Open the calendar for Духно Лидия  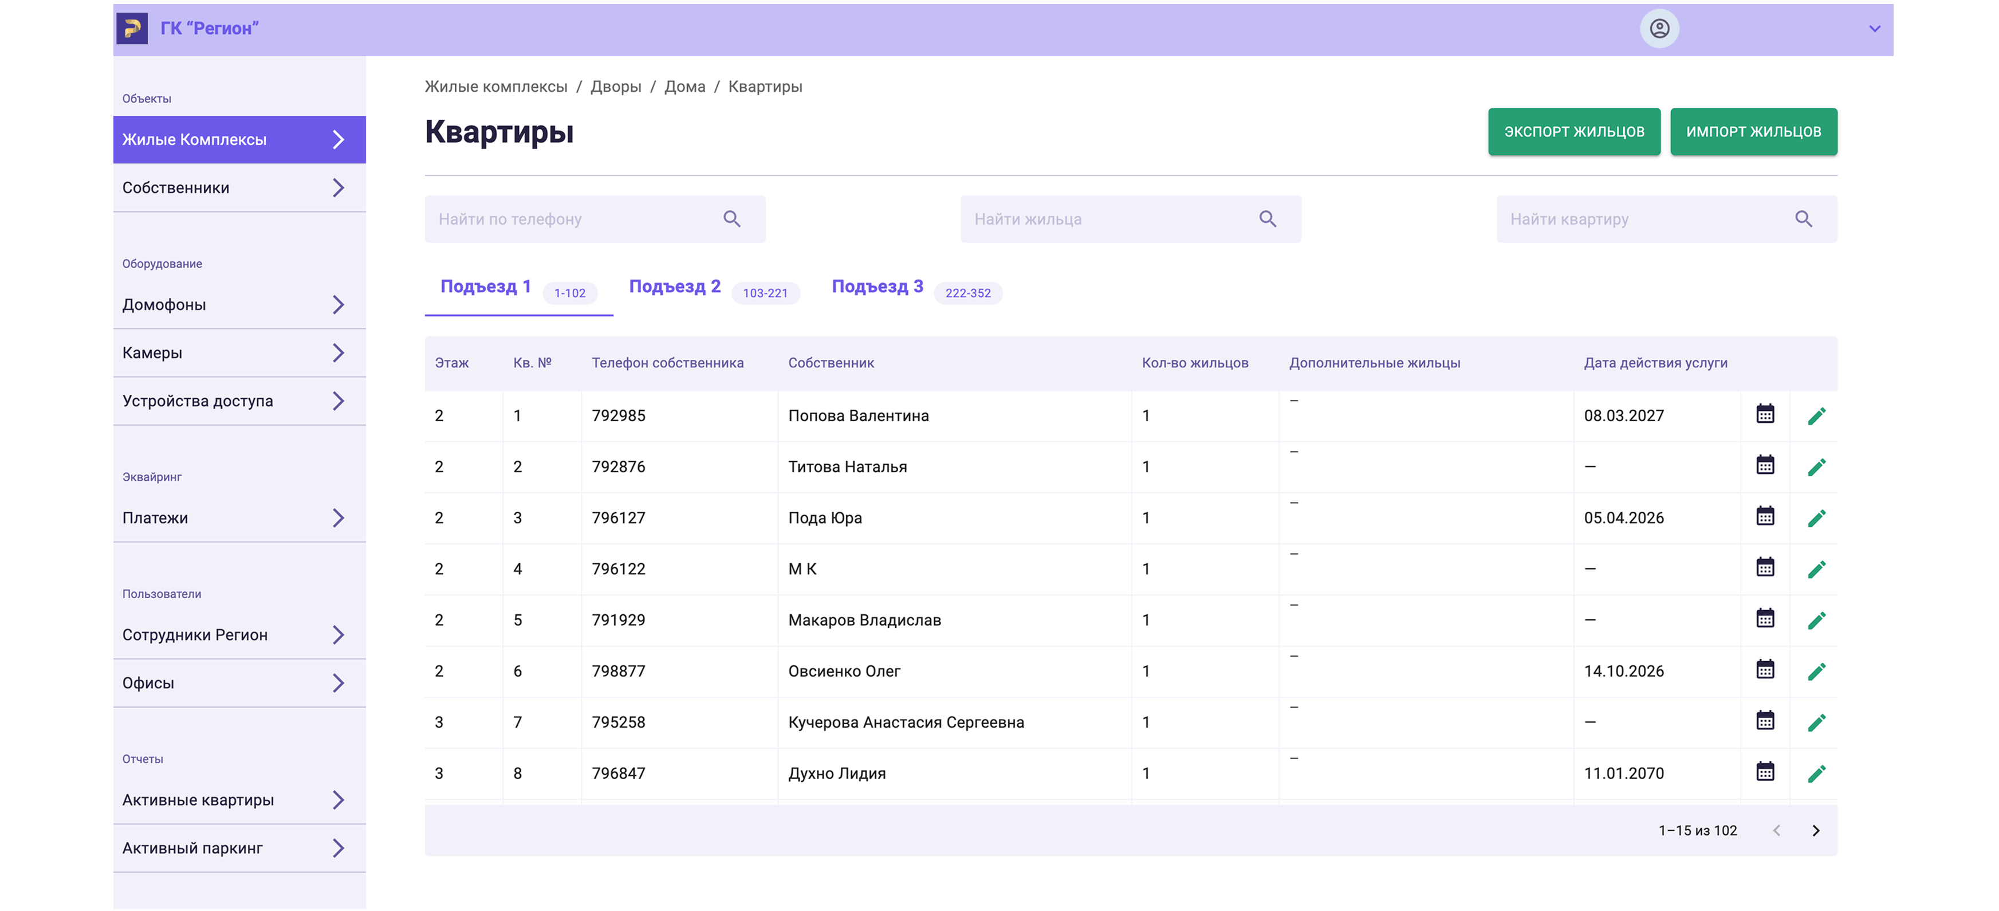(1765, 772)
